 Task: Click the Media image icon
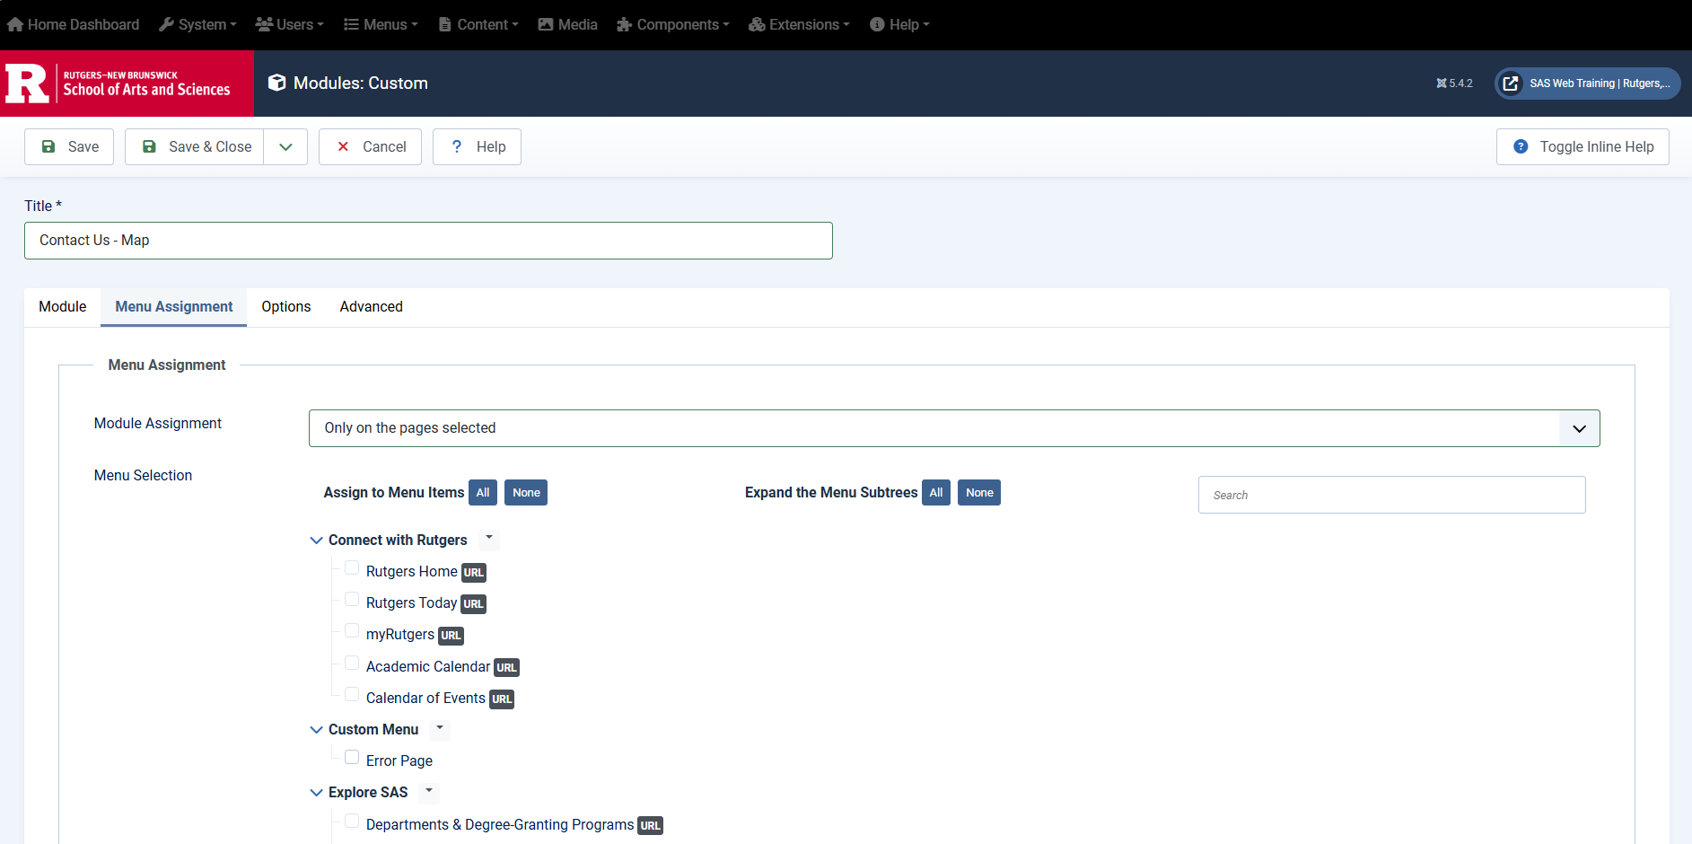click(x=546, y=24)
